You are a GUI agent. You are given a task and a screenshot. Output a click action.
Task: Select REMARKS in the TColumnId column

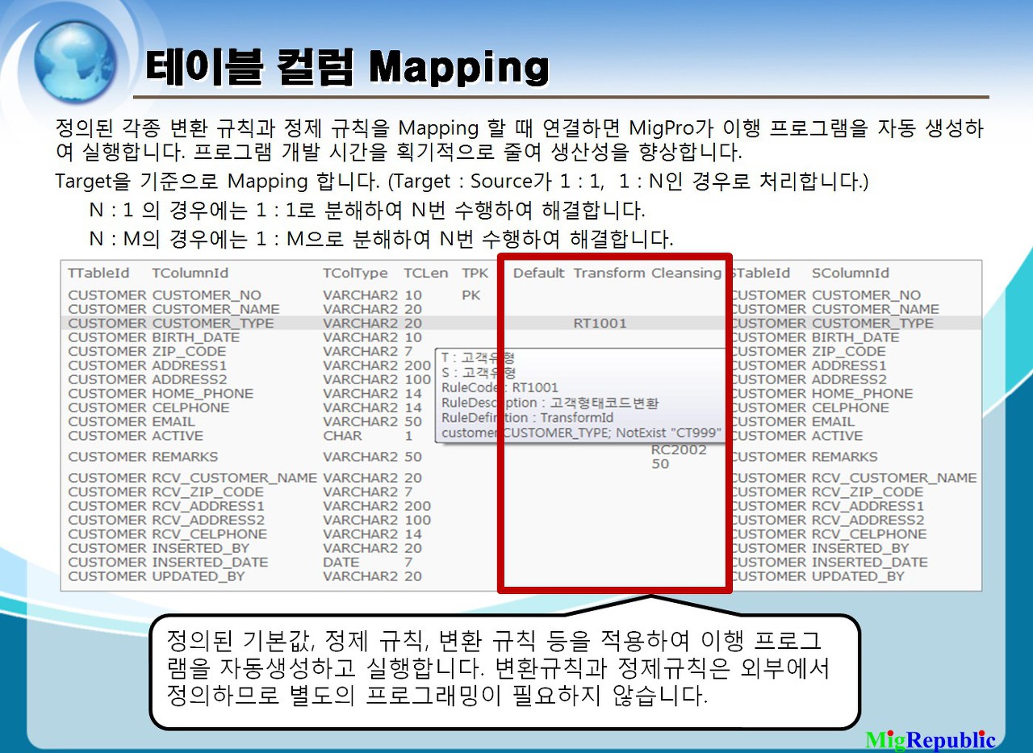[185, 457]
